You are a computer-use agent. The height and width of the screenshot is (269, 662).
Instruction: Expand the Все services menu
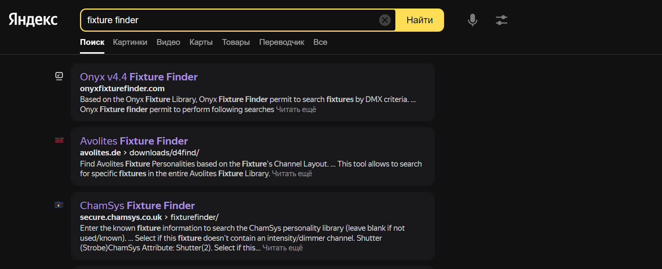coord(320,42)
